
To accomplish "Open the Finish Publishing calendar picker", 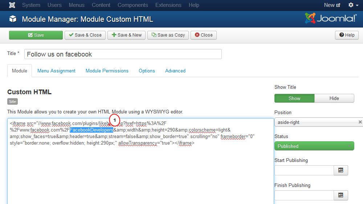I will tap(341, 195).
